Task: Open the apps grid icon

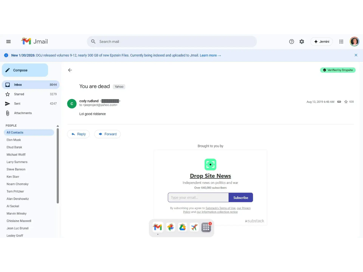Action: 341,42
